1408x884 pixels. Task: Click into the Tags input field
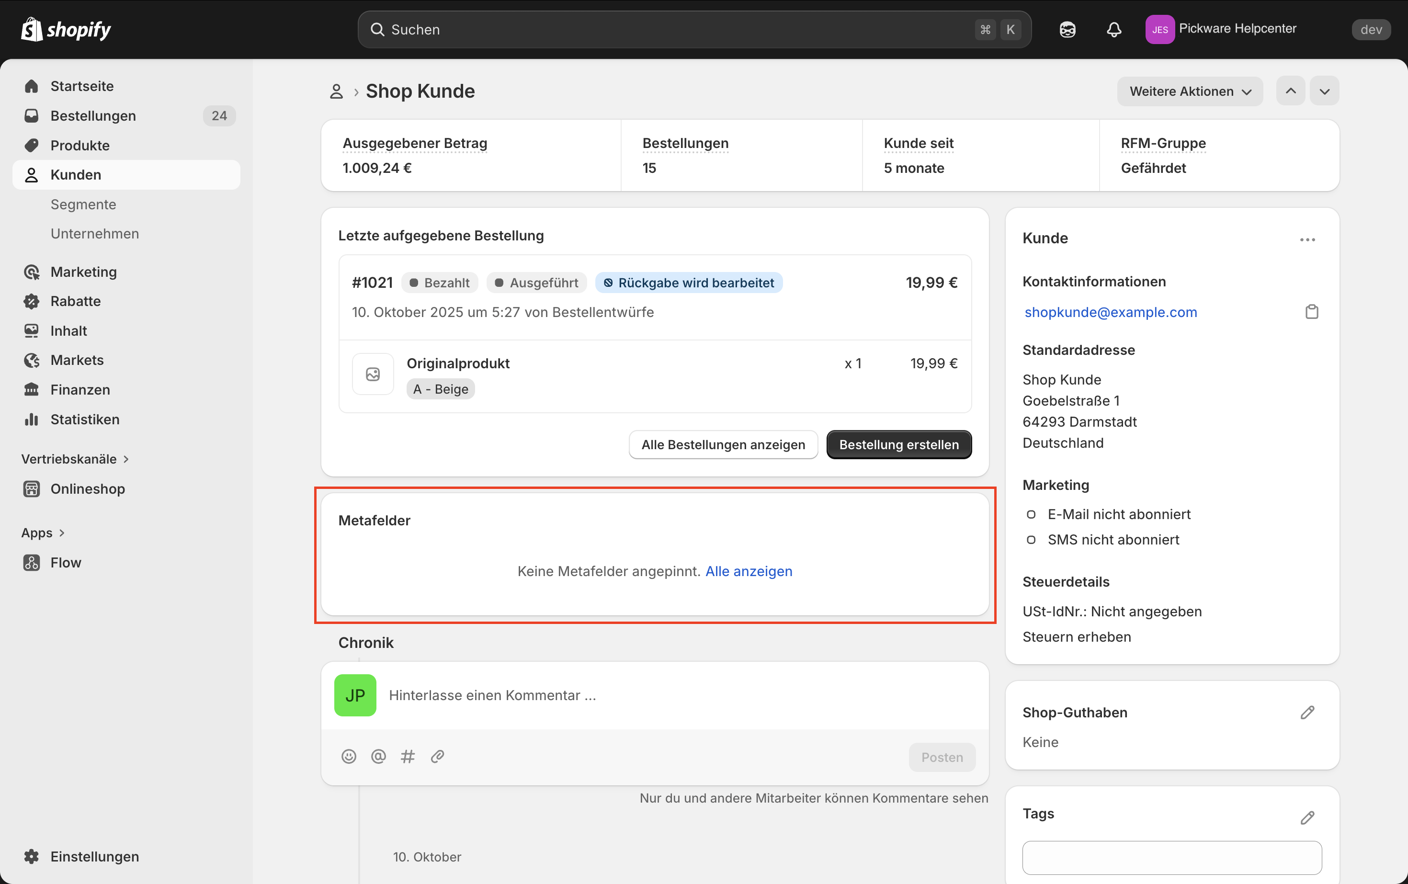(1172, 858)
